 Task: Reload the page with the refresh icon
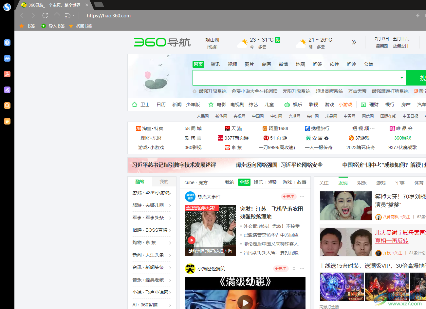45,15
